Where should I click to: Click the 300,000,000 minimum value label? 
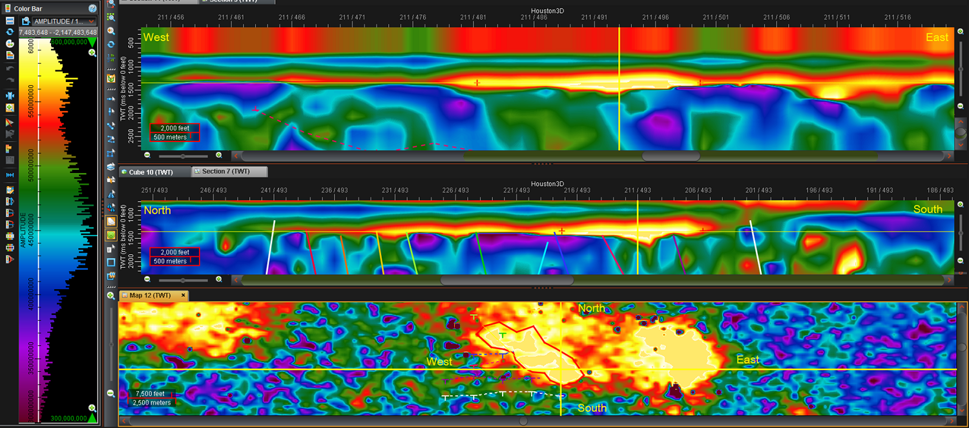[67, 418]
